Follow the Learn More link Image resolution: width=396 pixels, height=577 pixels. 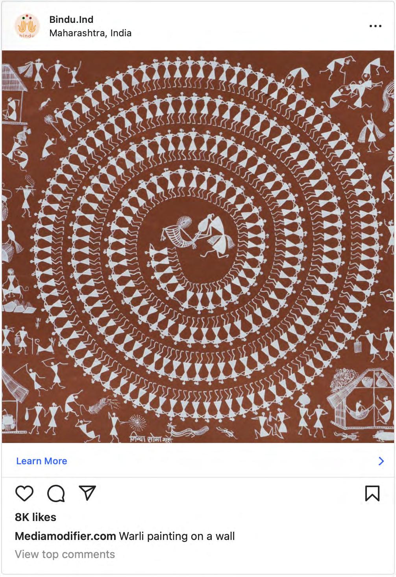point(42,461)
